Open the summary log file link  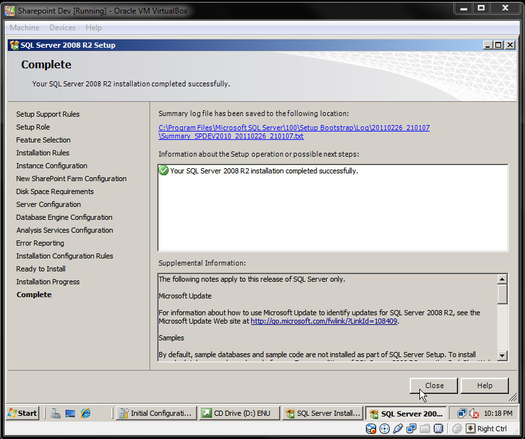click(x=294, y=132)
